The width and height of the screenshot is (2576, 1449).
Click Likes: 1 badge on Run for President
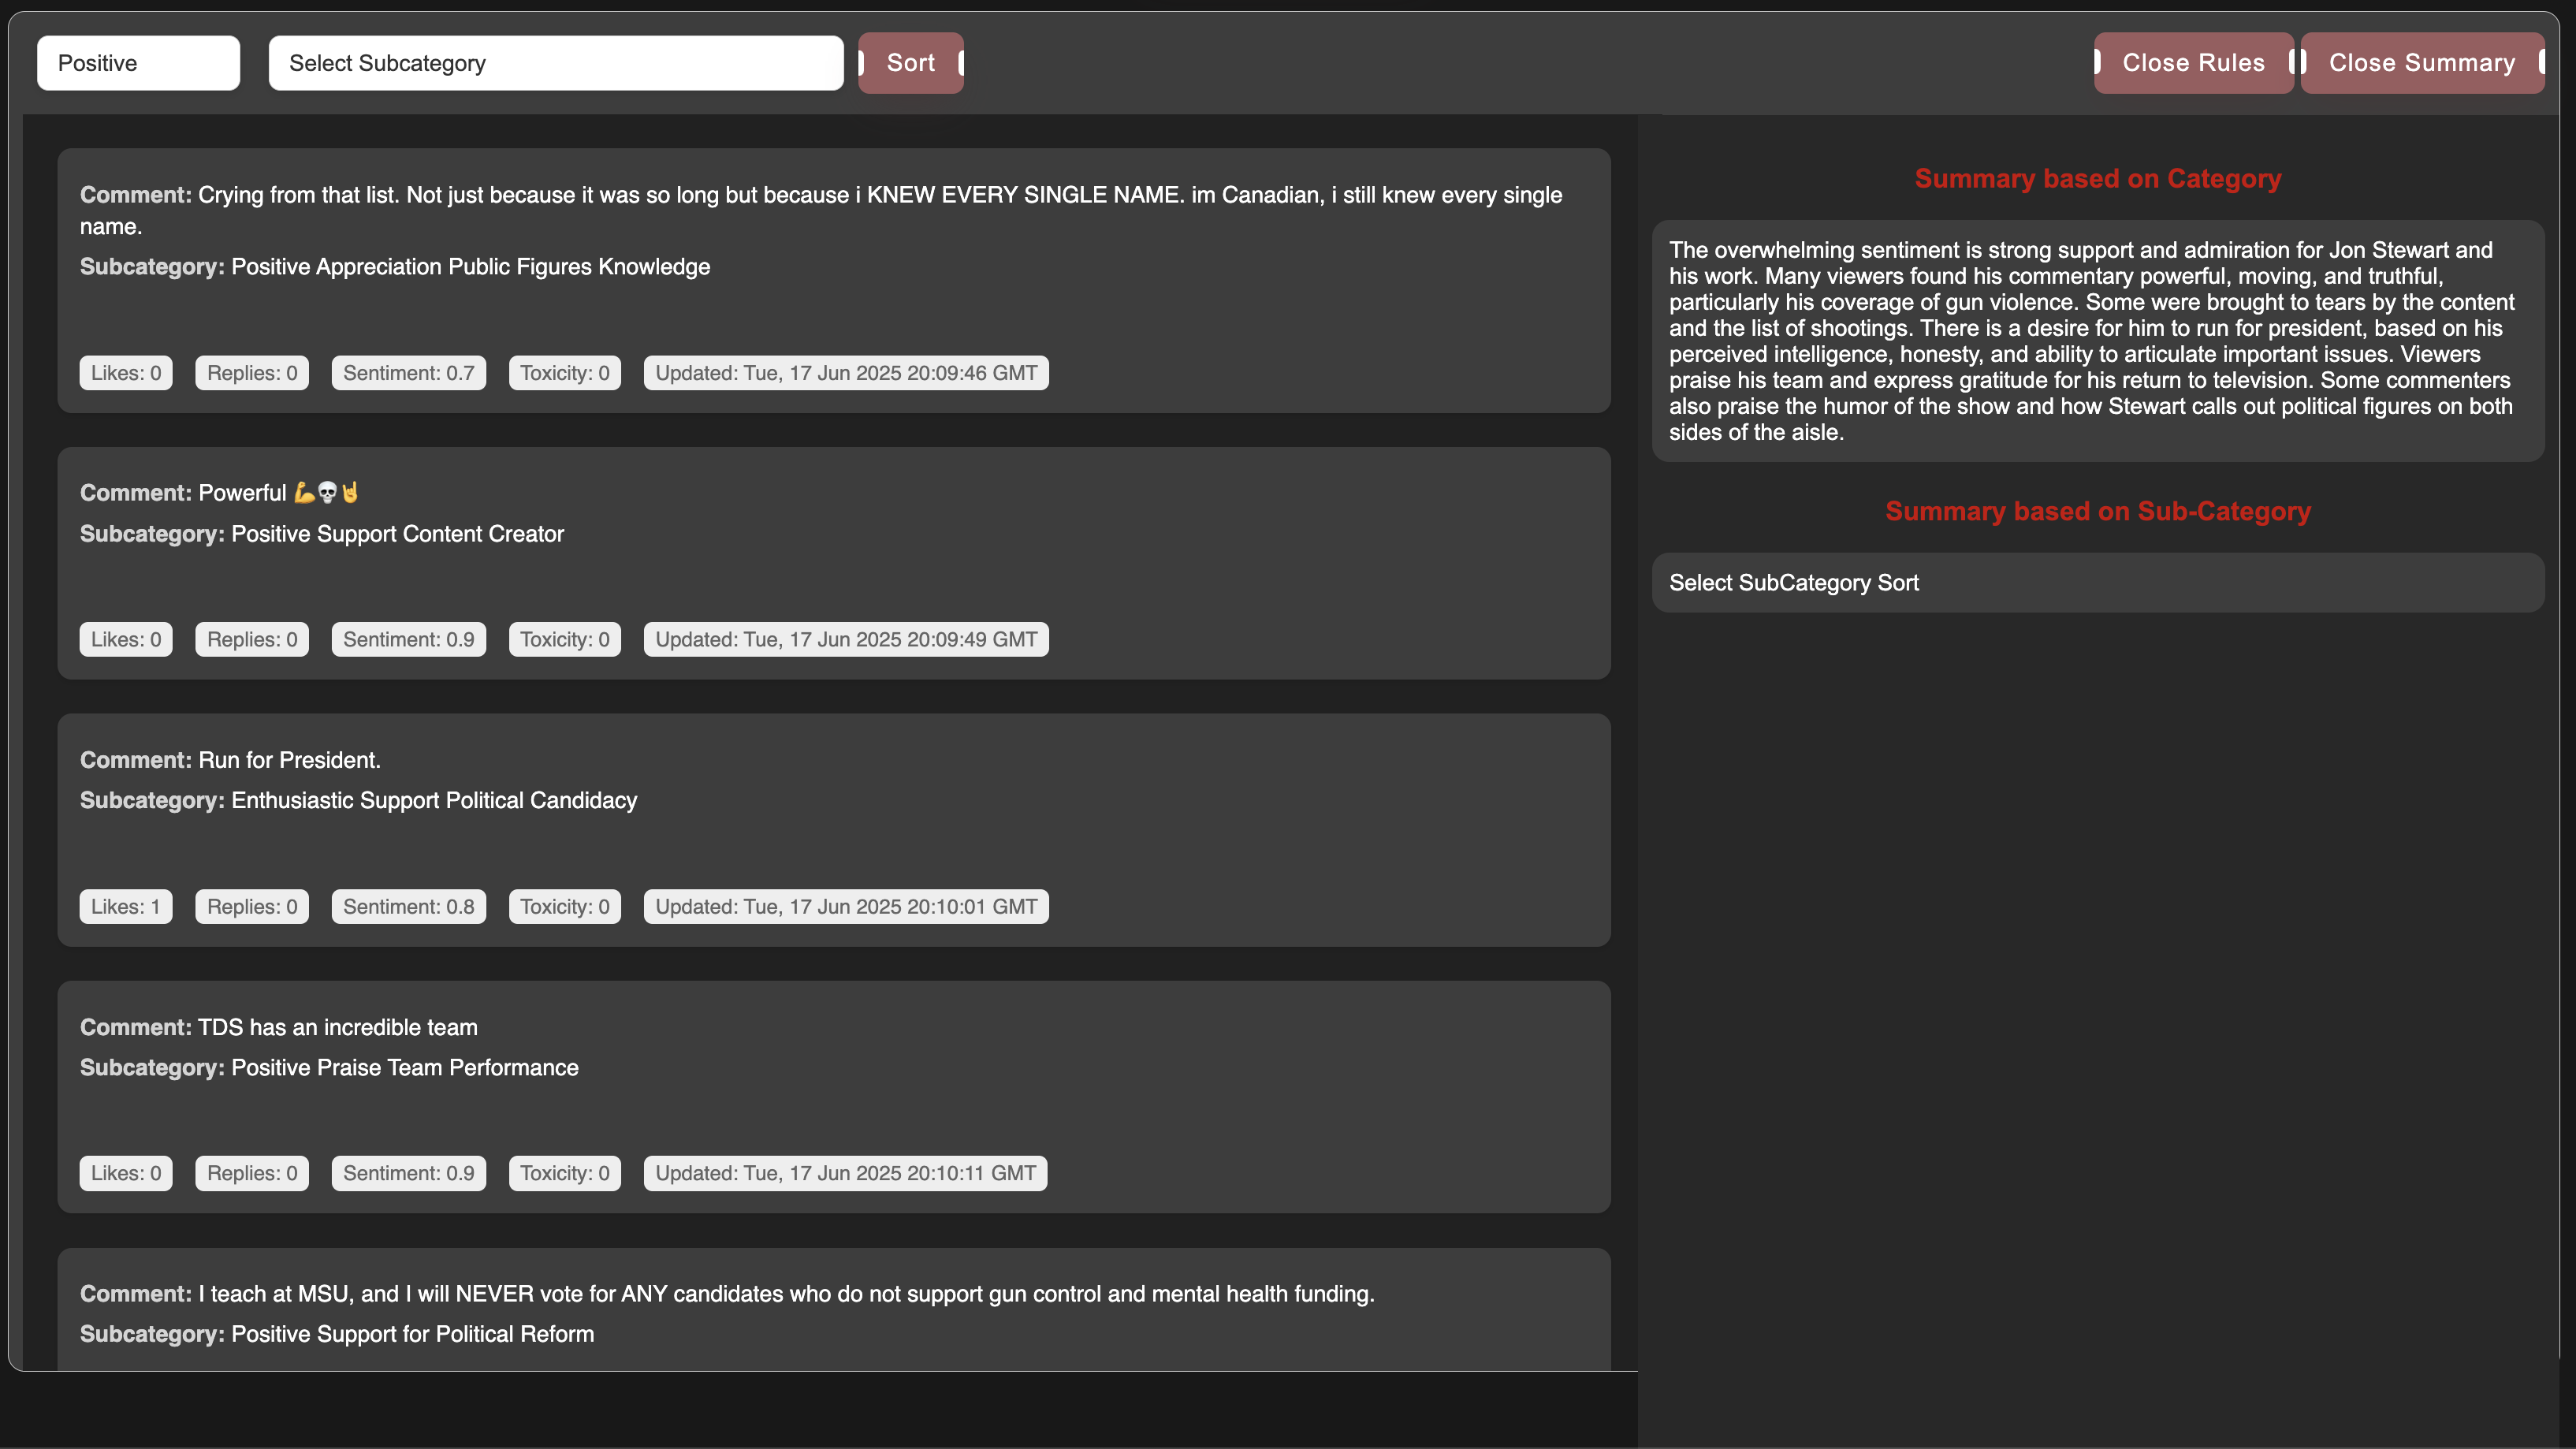[125, 907]
